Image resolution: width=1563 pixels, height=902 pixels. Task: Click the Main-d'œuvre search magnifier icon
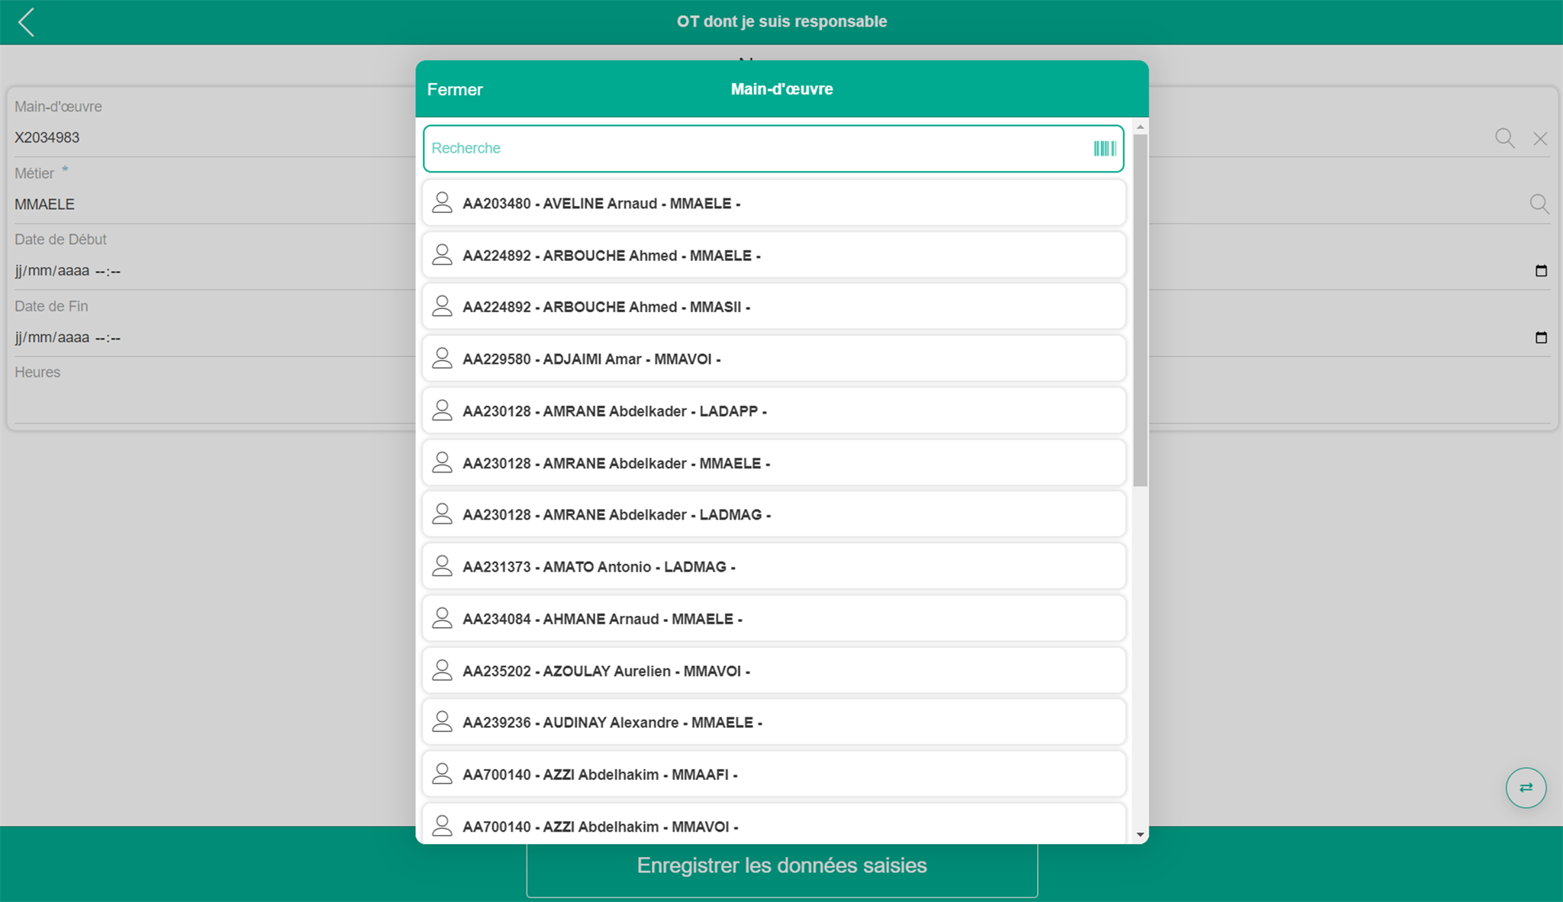coord(1504,138)
